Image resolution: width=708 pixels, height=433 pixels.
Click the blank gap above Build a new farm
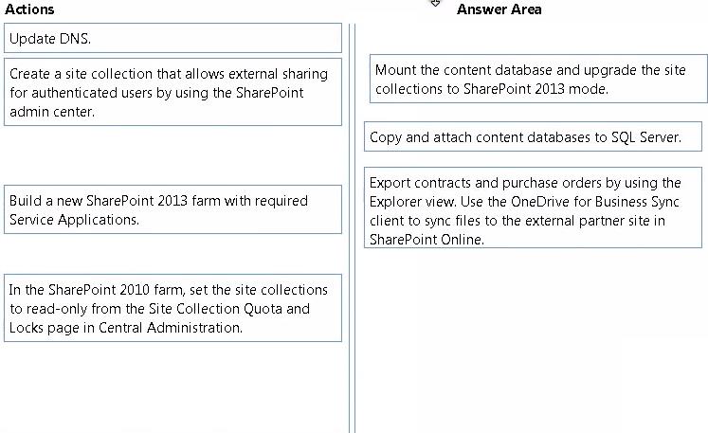172,155
